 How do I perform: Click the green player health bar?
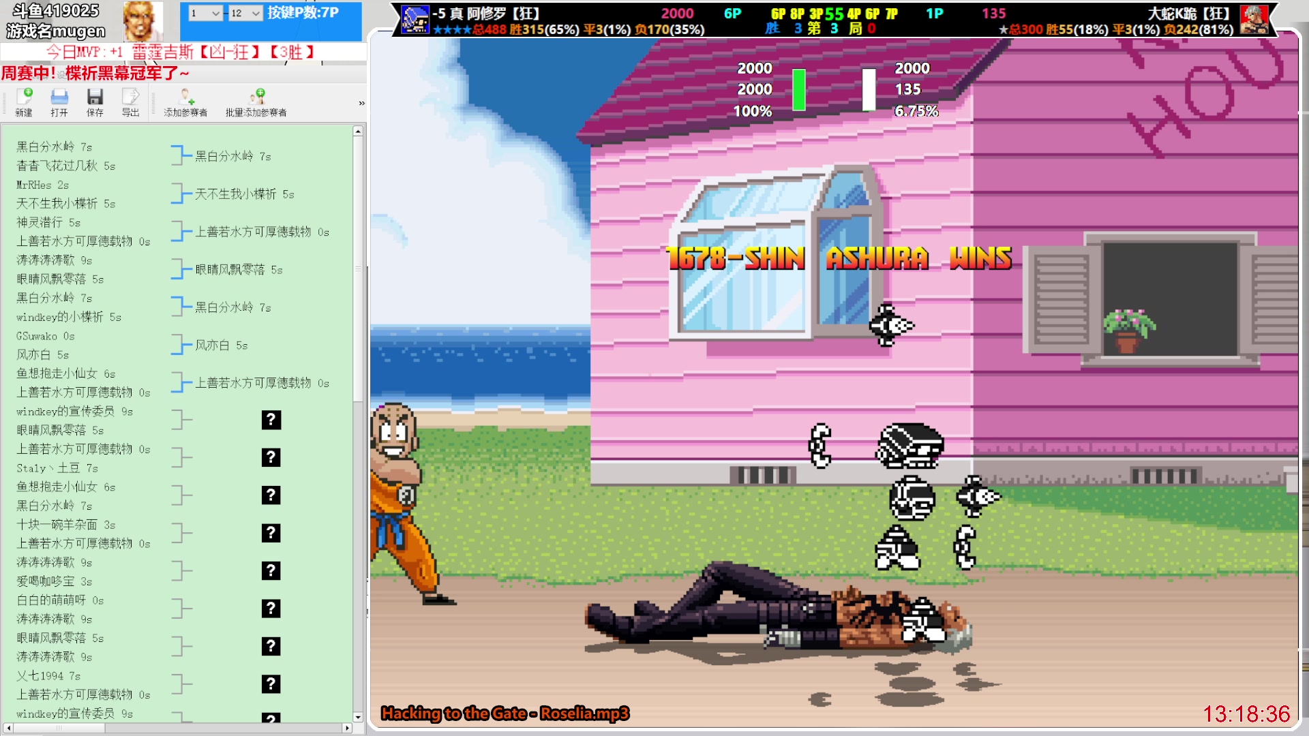[x=799, y=89]
